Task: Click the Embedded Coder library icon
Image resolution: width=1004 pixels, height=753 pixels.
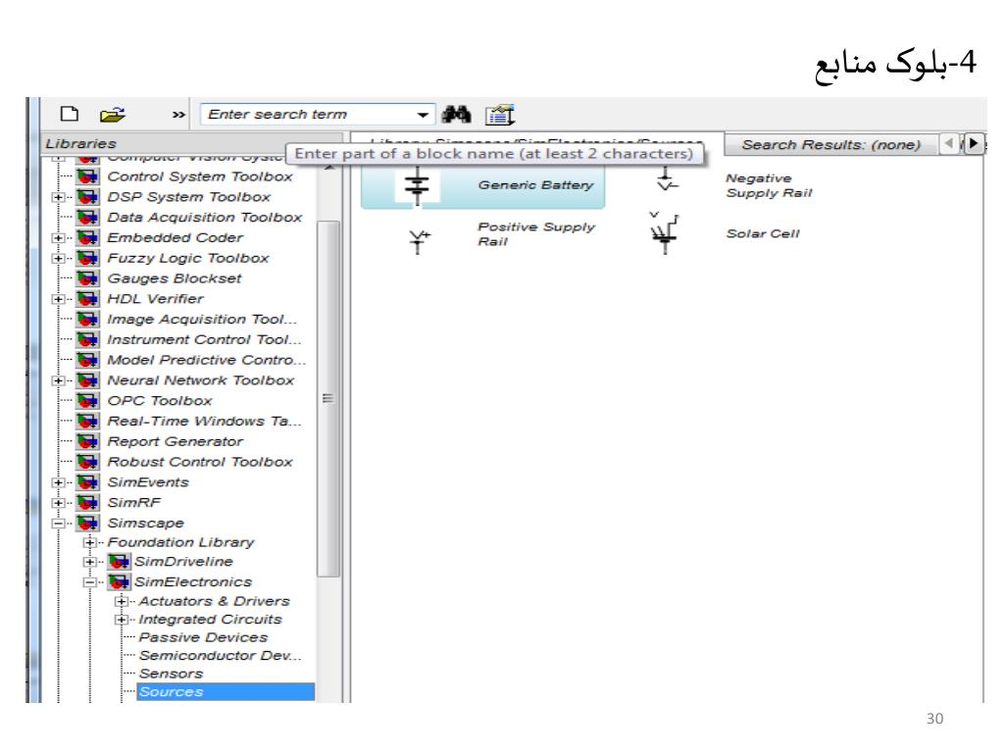Action: pos(87,237)
